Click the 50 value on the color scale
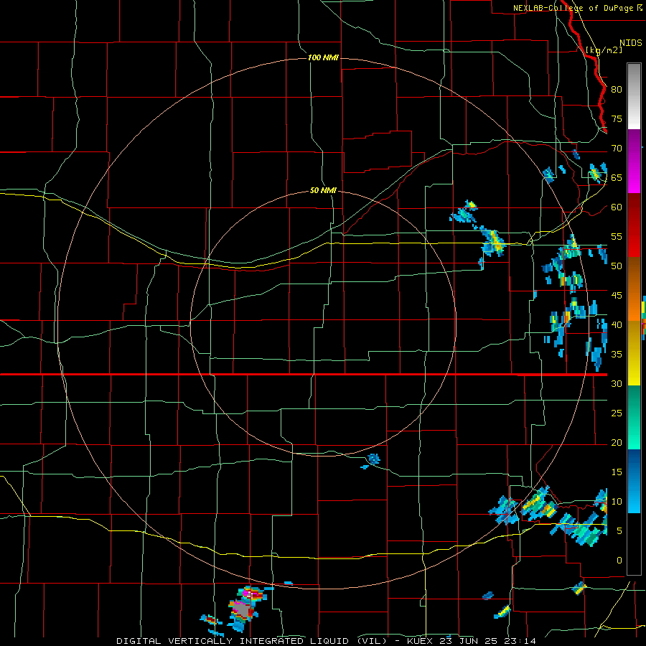Screen dimensions: 646x646 [x=617, y=266]
